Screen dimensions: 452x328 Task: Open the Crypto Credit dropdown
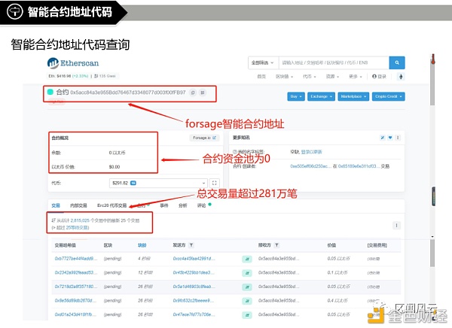[x=388, y=96]
